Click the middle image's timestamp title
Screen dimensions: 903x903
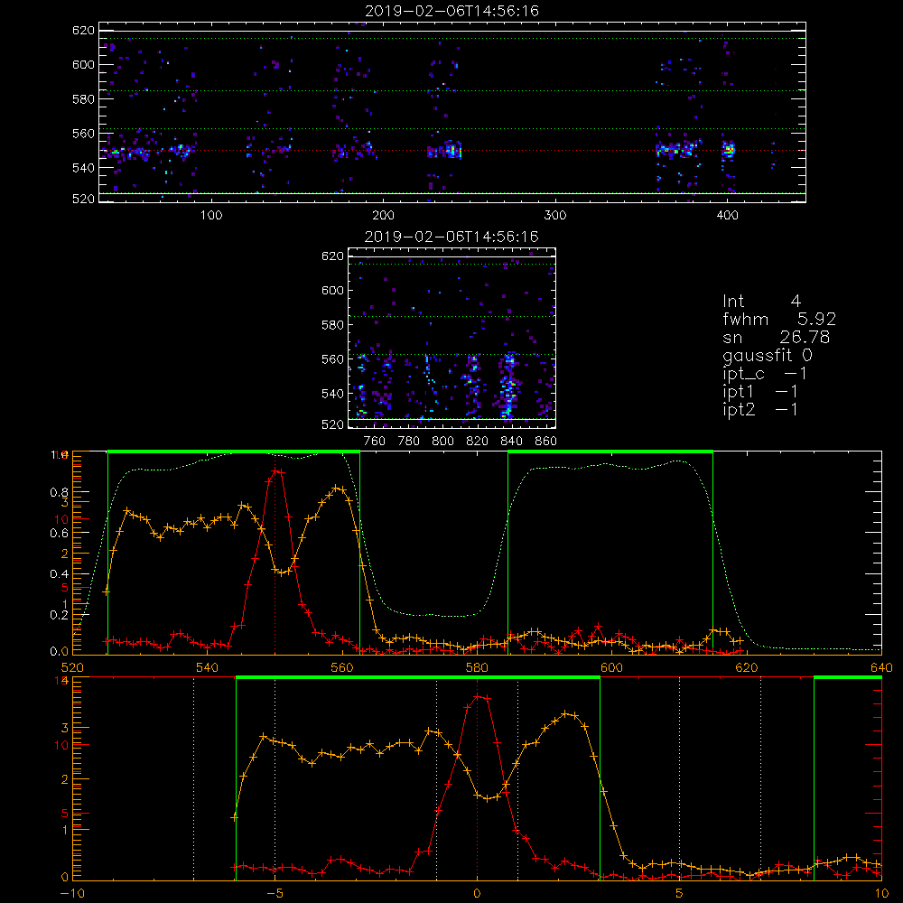point(451,237)
